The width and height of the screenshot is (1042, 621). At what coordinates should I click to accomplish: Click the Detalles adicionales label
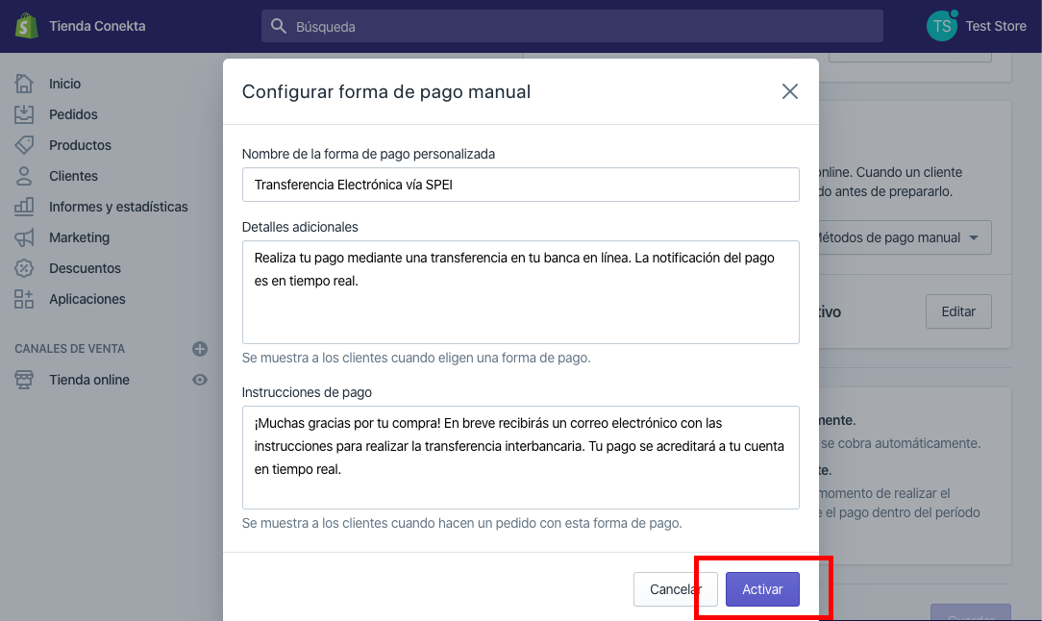pos(300,228)
